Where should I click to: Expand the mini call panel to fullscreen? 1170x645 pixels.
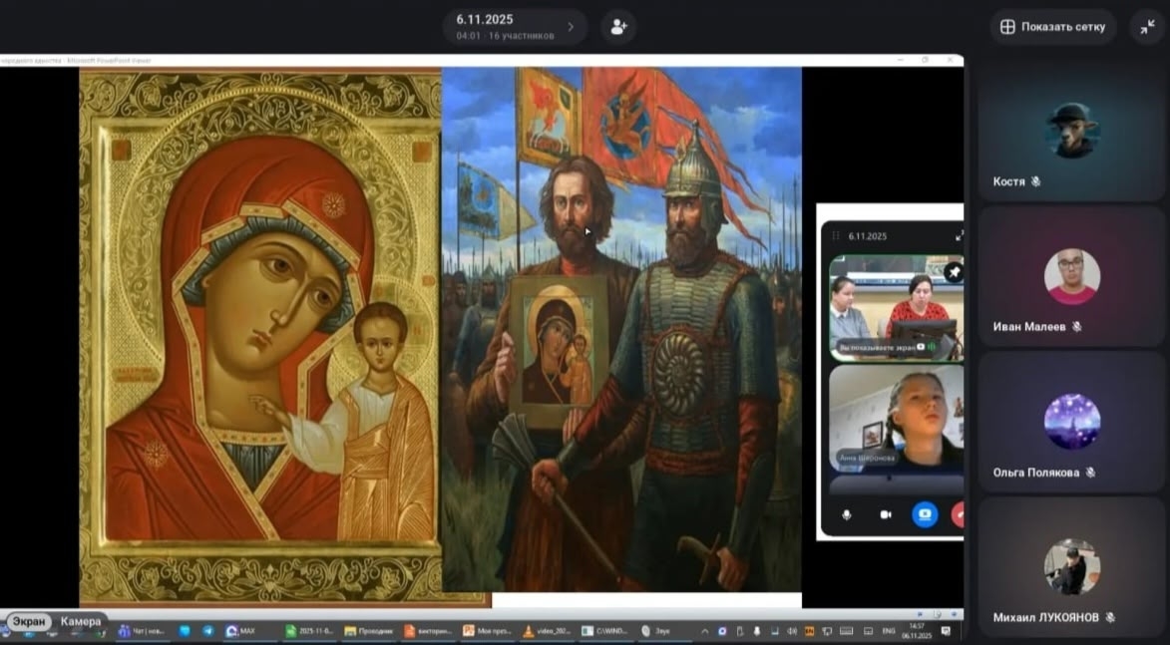tap(959, 236)
